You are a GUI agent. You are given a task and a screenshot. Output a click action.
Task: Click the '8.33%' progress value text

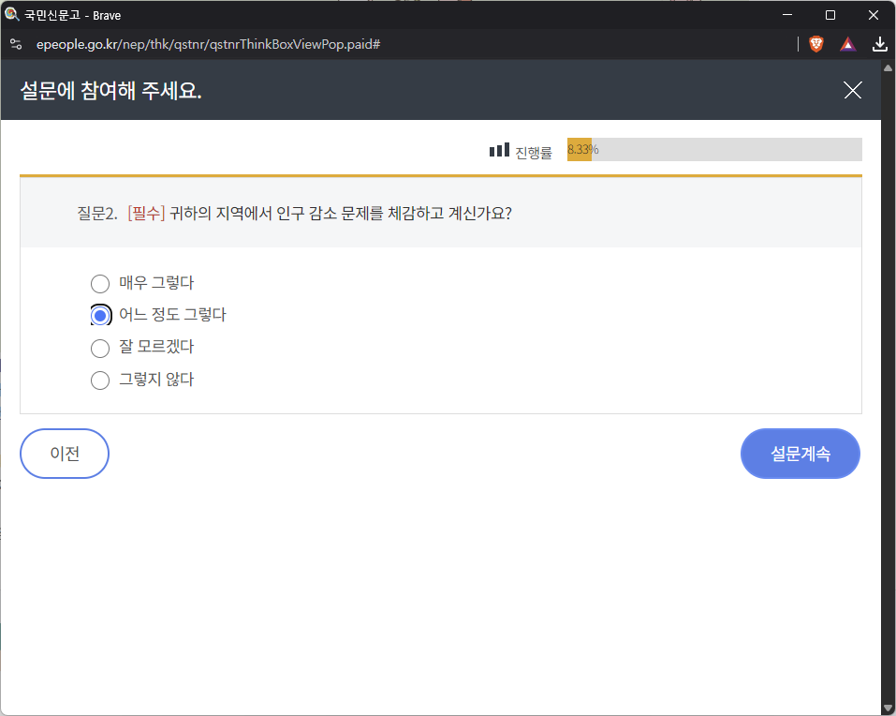(583, 149)
